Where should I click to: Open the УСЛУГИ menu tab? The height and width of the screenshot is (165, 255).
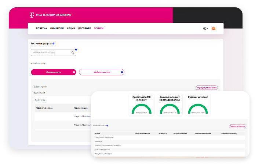(99, 28)
